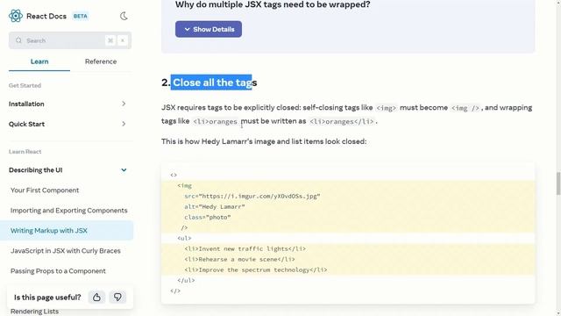Image resolution: width=561 pixels, height=316 pixels.
Task: Click the inline <li>oranges</li> code snippet
Action: [342, 121]
